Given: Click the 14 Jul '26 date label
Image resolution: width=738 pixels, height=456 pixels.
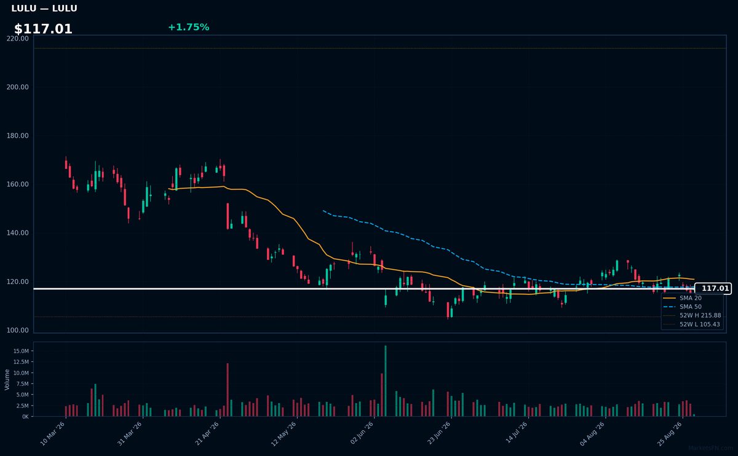Looking at the screenshot, I should [x=515, y=433].
